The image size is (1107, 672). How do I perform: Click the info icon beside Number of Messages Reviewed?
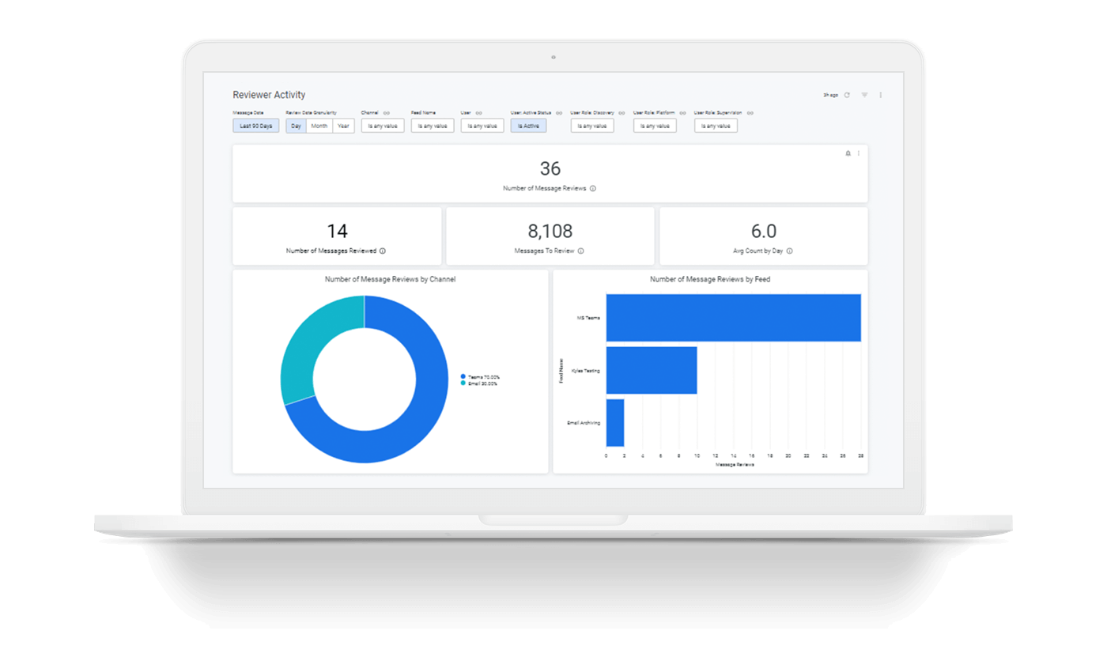pos(383,251)
